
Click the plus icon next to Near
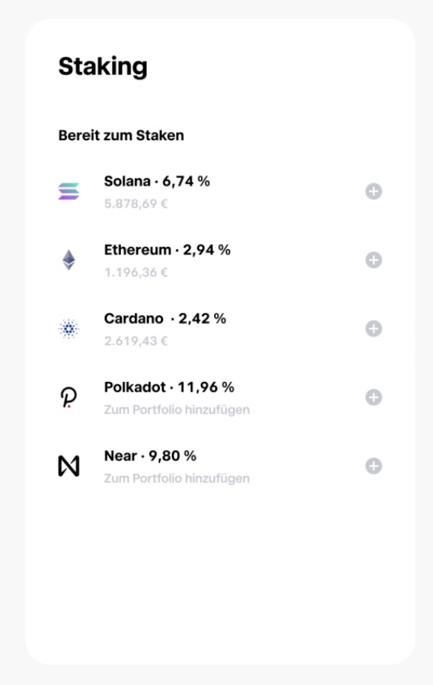coord(374,466)
